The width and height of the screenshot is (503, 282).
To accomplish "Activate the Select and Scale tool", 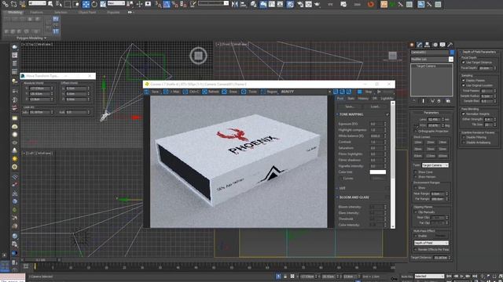I will (103, 4).
